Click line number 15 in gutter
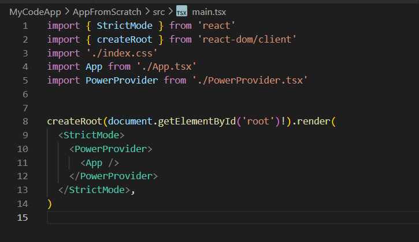419x242 pixels. tap(23, 217)
